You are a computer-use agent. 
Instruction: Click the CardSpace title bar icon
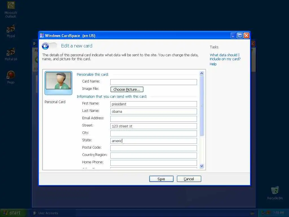42,35
